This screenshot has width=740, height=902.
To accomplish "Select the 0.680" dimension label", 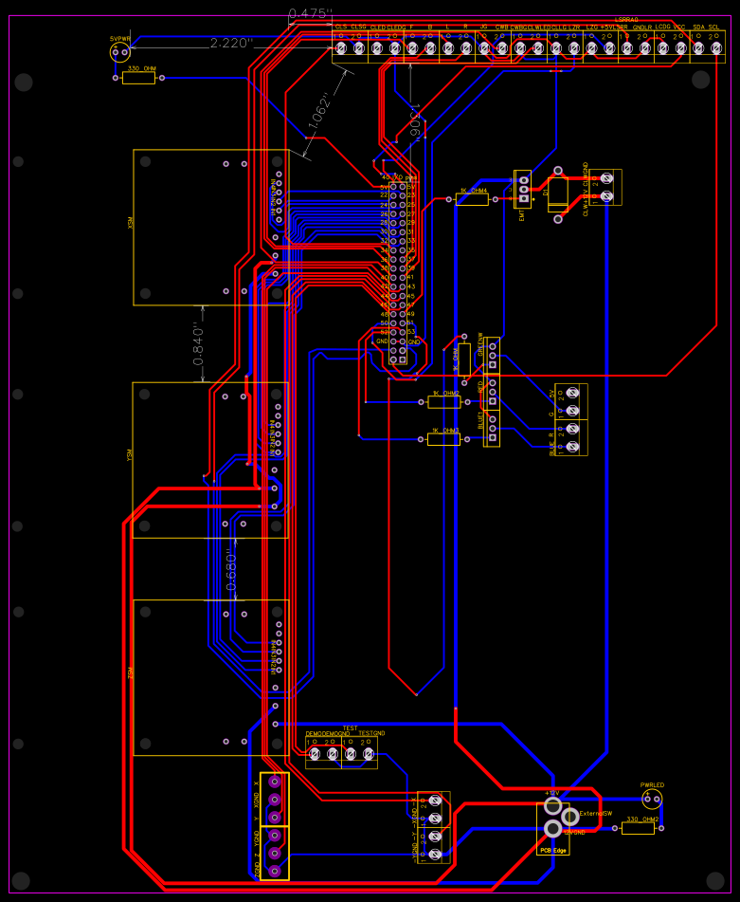I will coord(231,569).
